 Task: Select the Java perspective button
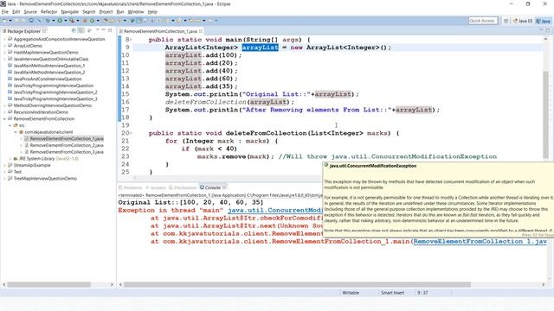[544, 21]
